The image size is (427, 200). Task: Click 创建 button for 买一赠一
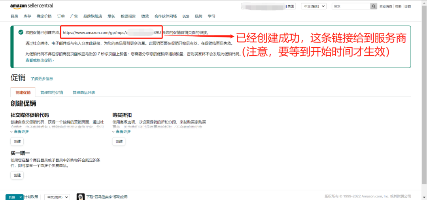click(17, 175)
